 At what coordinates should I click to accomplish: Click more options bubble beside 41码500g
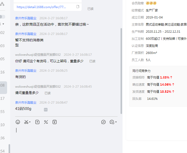tap(46, 109)
